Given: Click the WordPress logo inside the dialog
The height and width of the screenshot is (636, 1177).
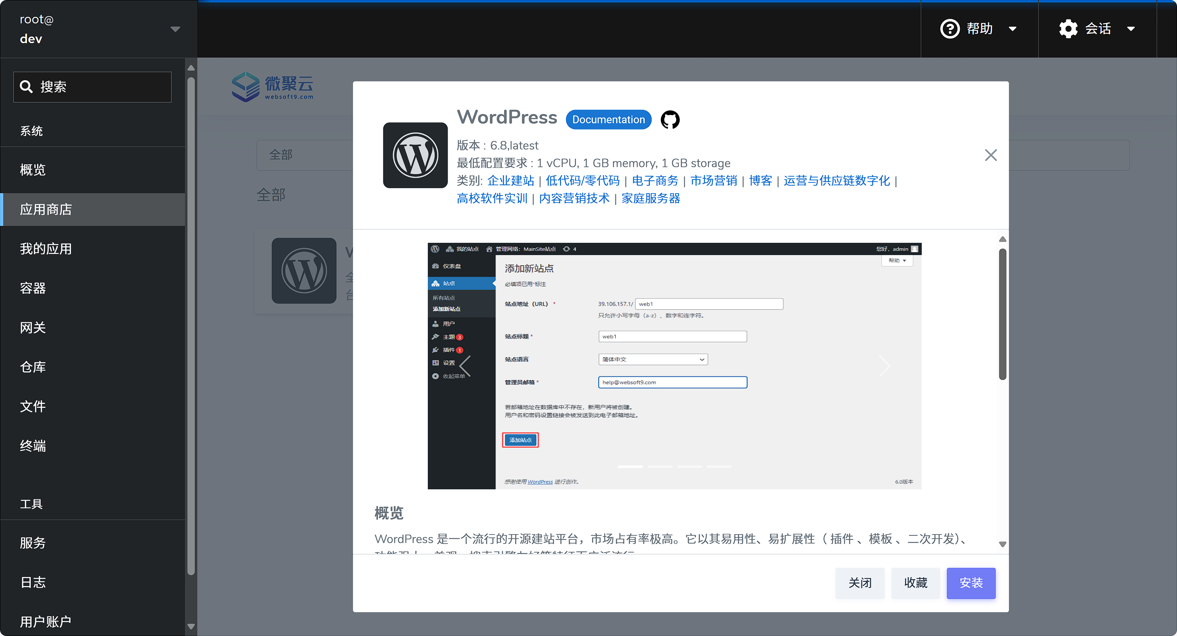Looking at the screenshot, I should 415,155.
